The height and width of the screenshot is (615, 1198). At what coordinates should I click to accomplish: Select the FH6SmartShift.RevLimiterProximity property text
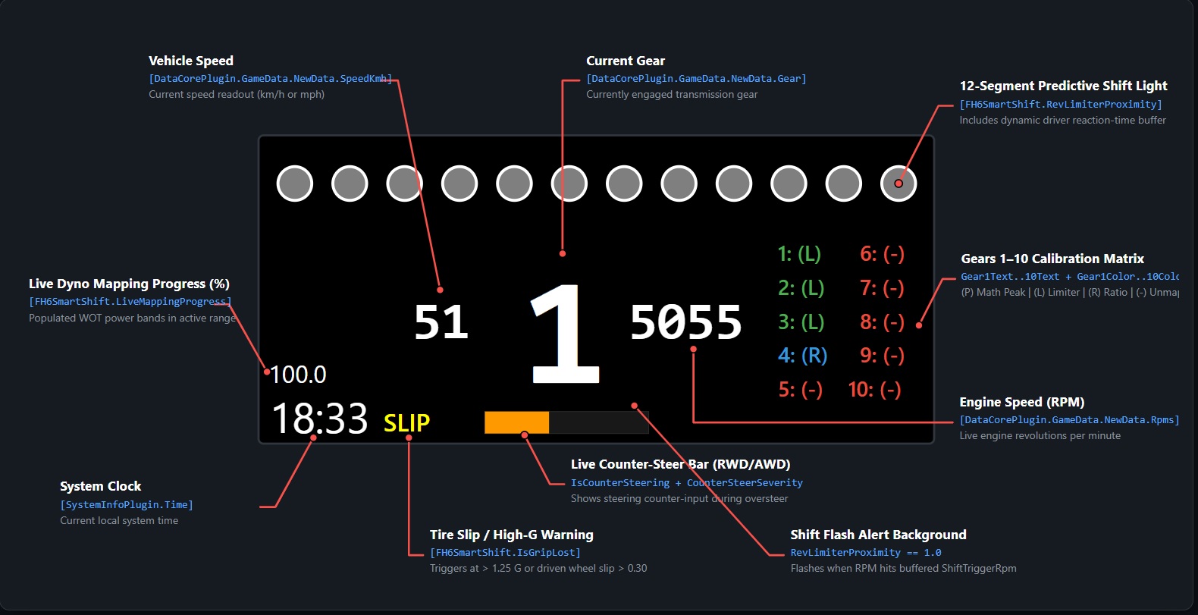point(1061,105)
